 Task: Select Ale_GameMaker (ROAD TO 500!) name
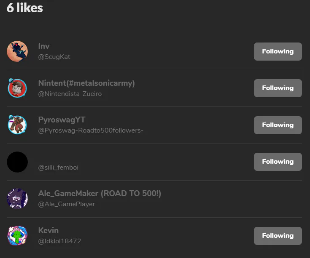100,194
